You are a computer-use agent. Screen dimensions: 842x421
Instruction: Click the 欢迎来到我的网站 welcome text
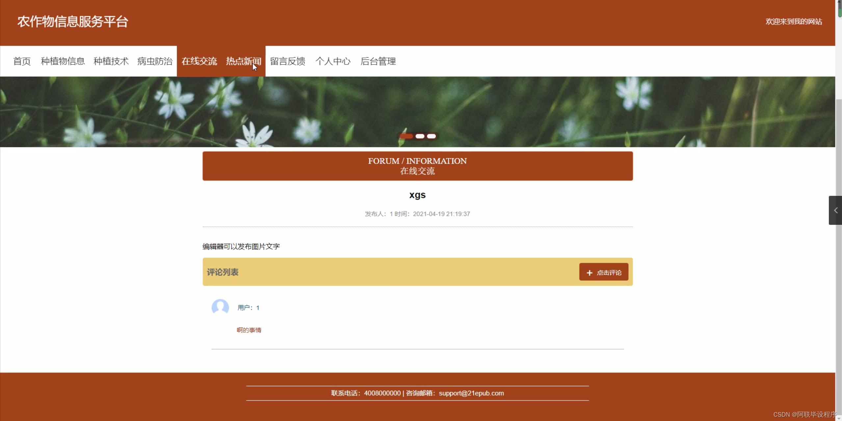click(793, 21)
